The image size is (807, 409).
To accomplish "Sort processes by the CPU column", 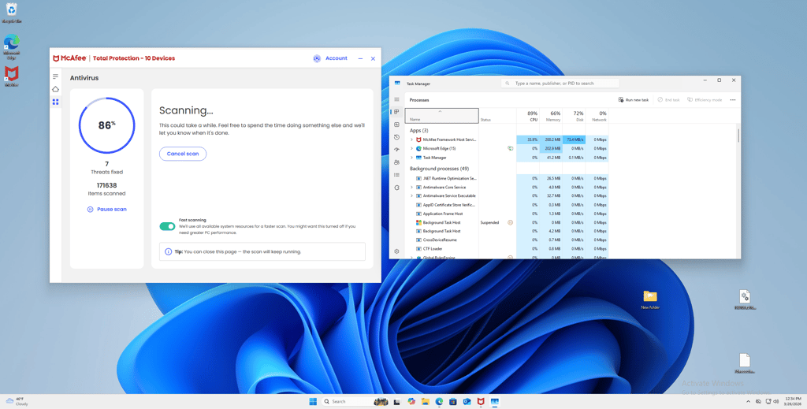I will click(x=528, y=116).
